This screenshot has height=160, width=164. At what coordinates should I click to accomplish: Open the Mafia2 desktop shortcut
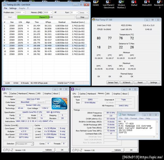[x=134, y=3]
